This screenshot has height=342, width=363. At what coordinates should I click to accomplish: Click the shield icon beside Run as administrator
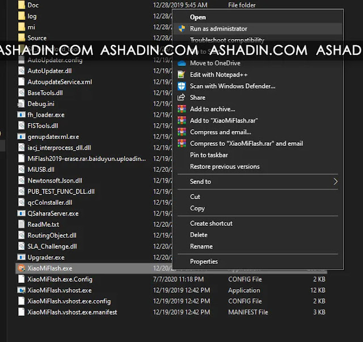pyautogui.click(x=181, y=28)
